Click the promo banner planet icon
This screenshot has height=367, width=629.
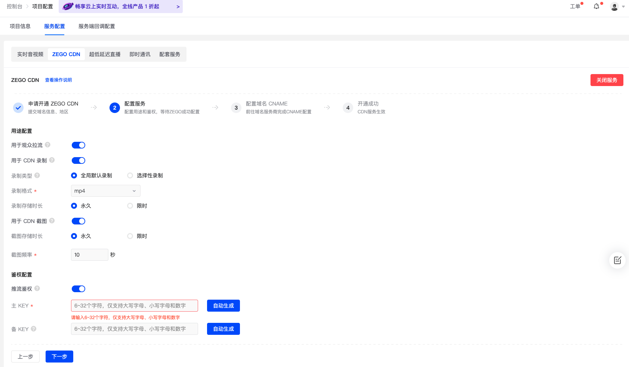[68, 6]
